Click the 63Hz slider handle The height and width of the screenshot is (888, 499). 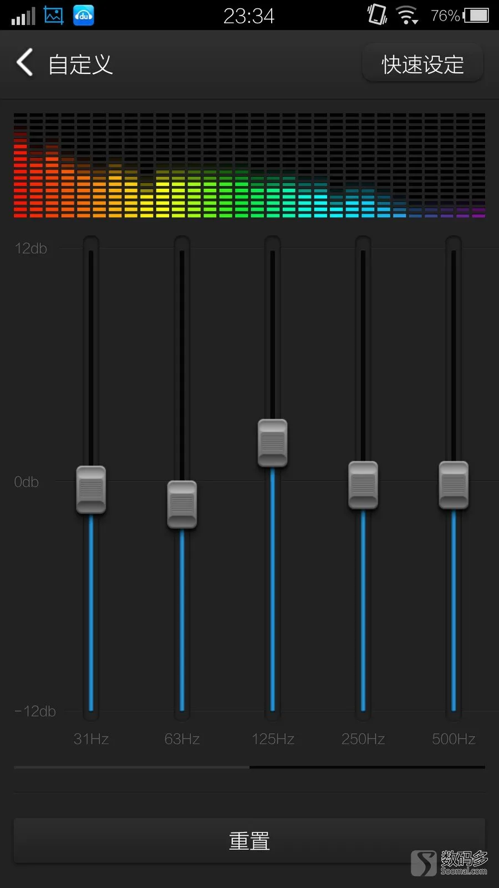(x=182, y=504)
